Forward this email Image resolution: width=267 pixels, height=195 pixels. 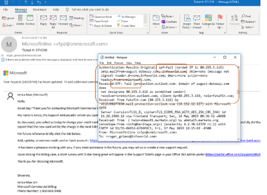63,20
